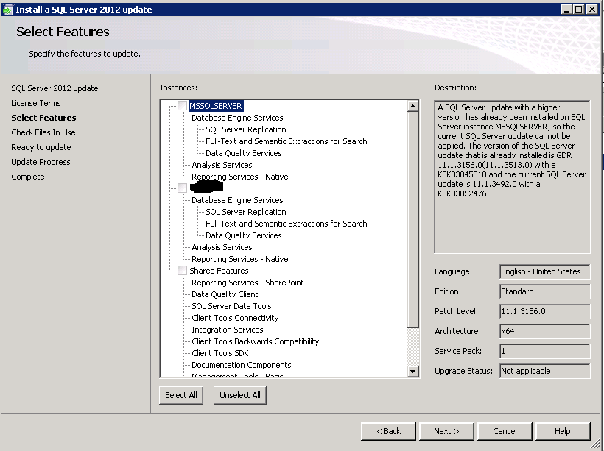
Task: Click the installer icon in the title bar
Action: tap(7, 10)
